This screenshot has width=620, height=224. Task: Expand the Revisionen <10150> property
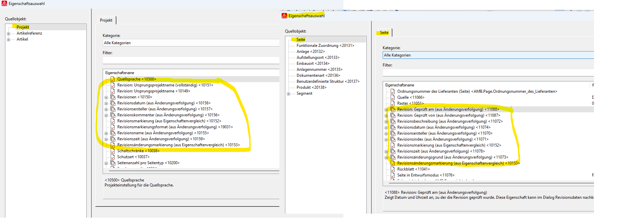click(x=106, y=97)
